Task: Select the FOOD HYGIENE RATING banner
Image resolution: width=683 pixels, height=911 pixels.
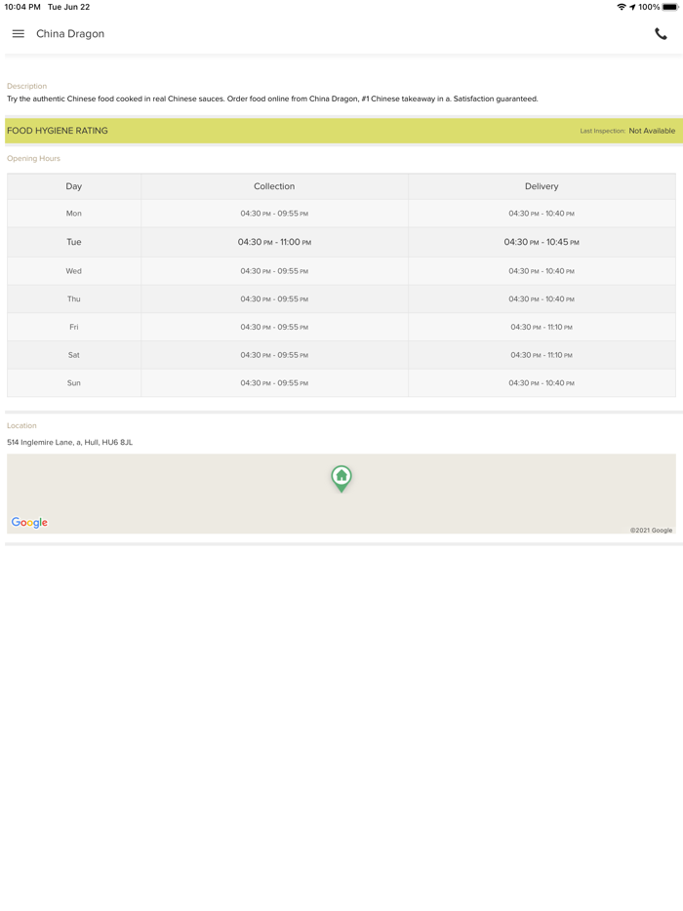Action: point(343,131)
